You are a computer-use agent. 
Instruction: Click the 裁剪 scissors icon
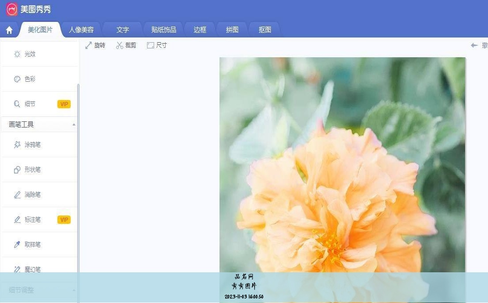120,45
